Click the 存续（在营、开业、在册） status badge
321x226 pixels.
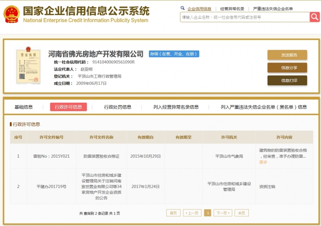pyautogui.click(x=174, y=54)
